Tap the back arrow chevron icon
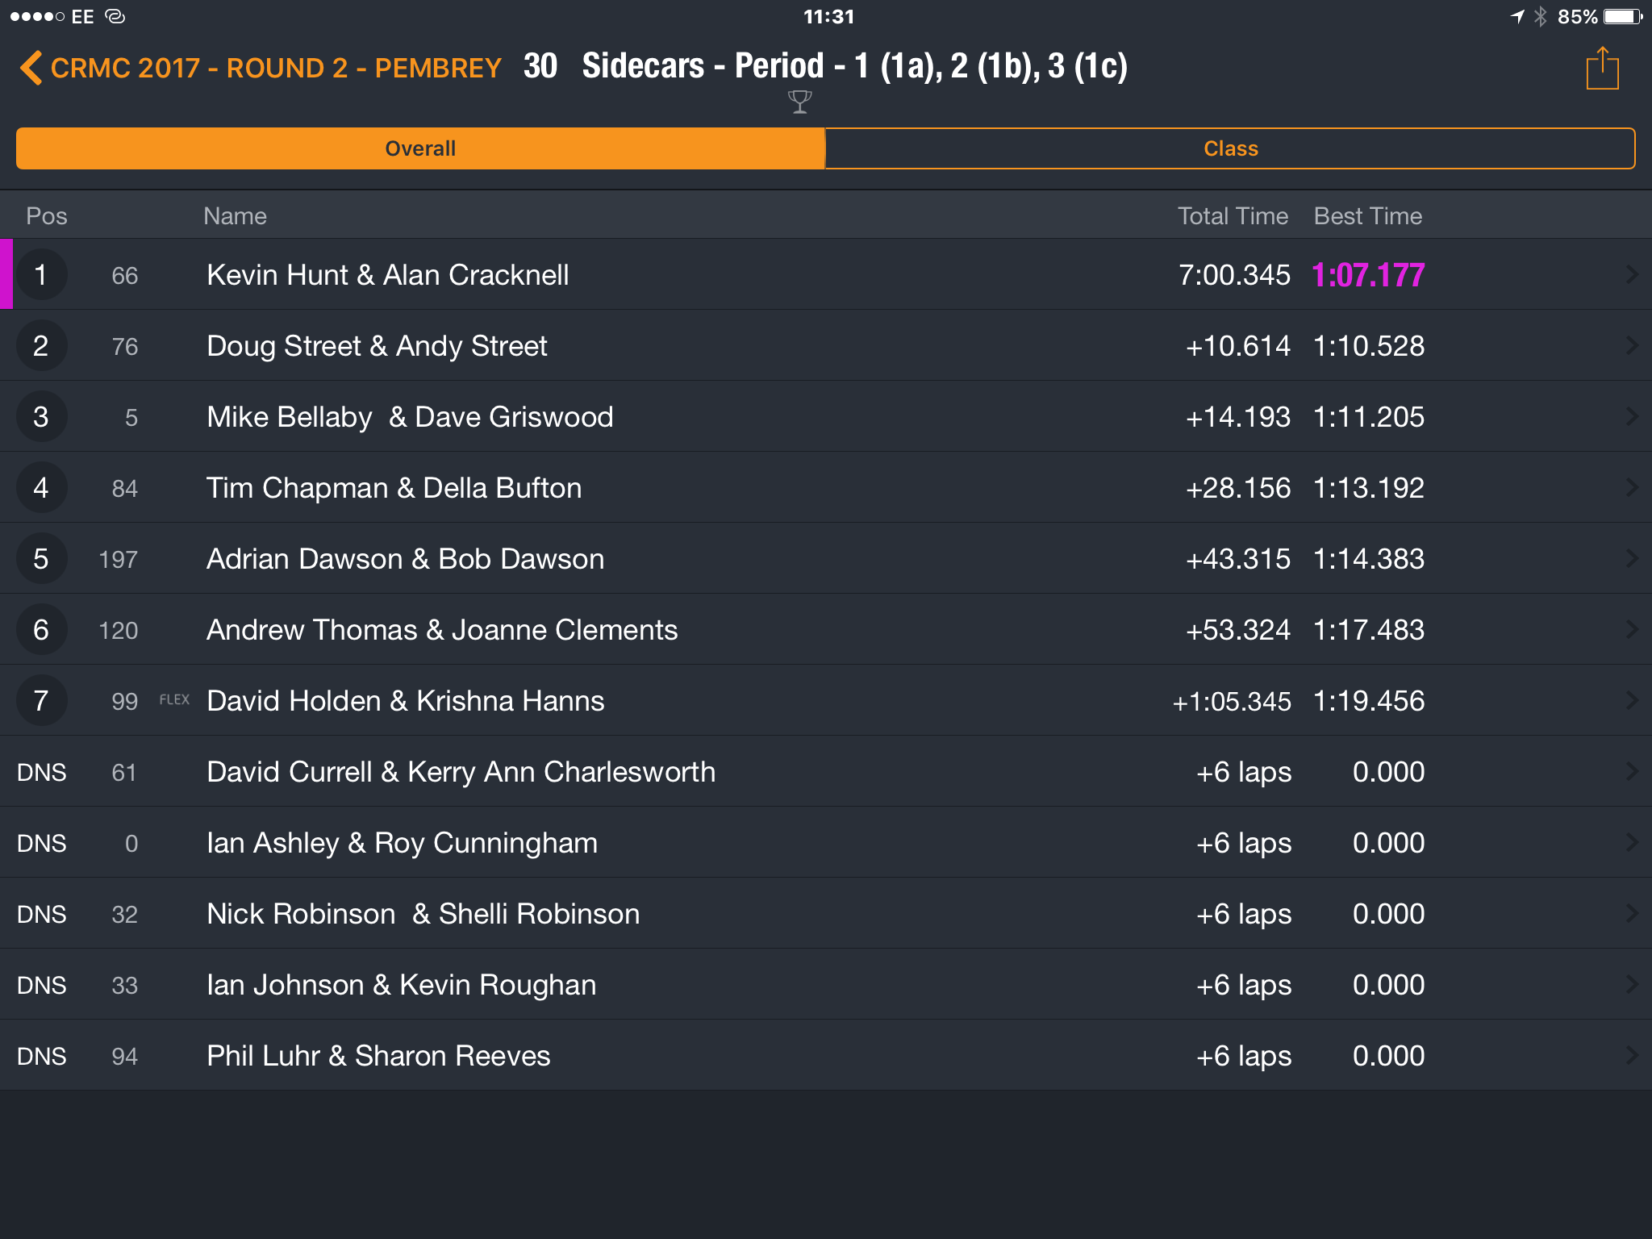The image size is (1652, 1239). click(31, 68)
